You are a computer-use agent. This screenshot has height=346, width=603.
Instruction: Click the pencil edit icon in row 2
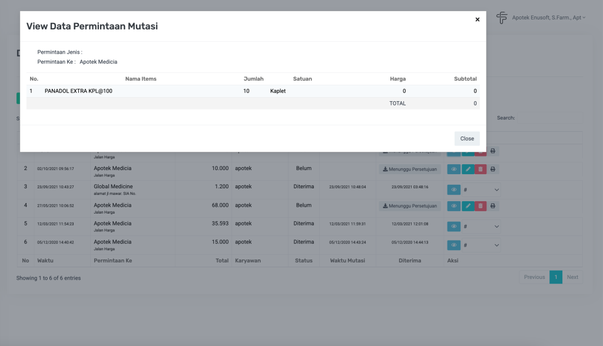click(x=467, y=169)
